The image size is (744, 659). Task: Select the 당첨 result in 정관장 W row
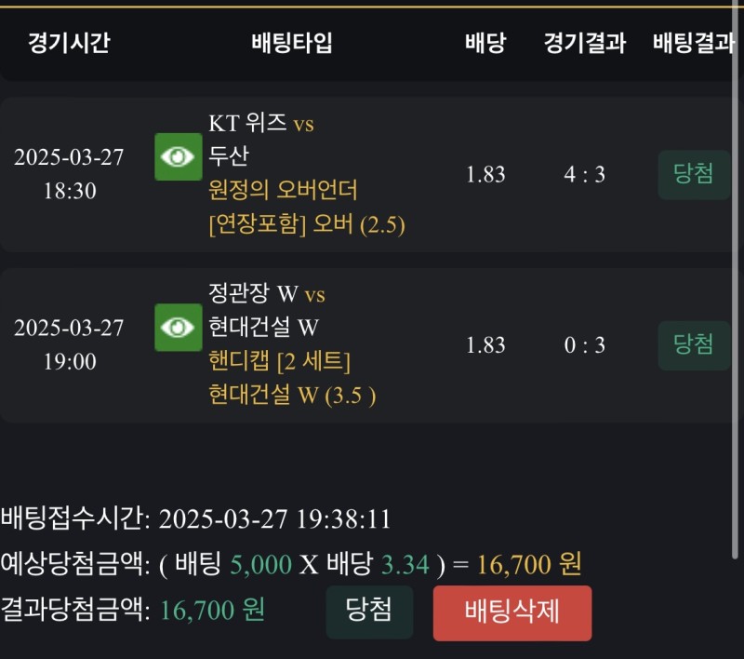click(694, 345)
